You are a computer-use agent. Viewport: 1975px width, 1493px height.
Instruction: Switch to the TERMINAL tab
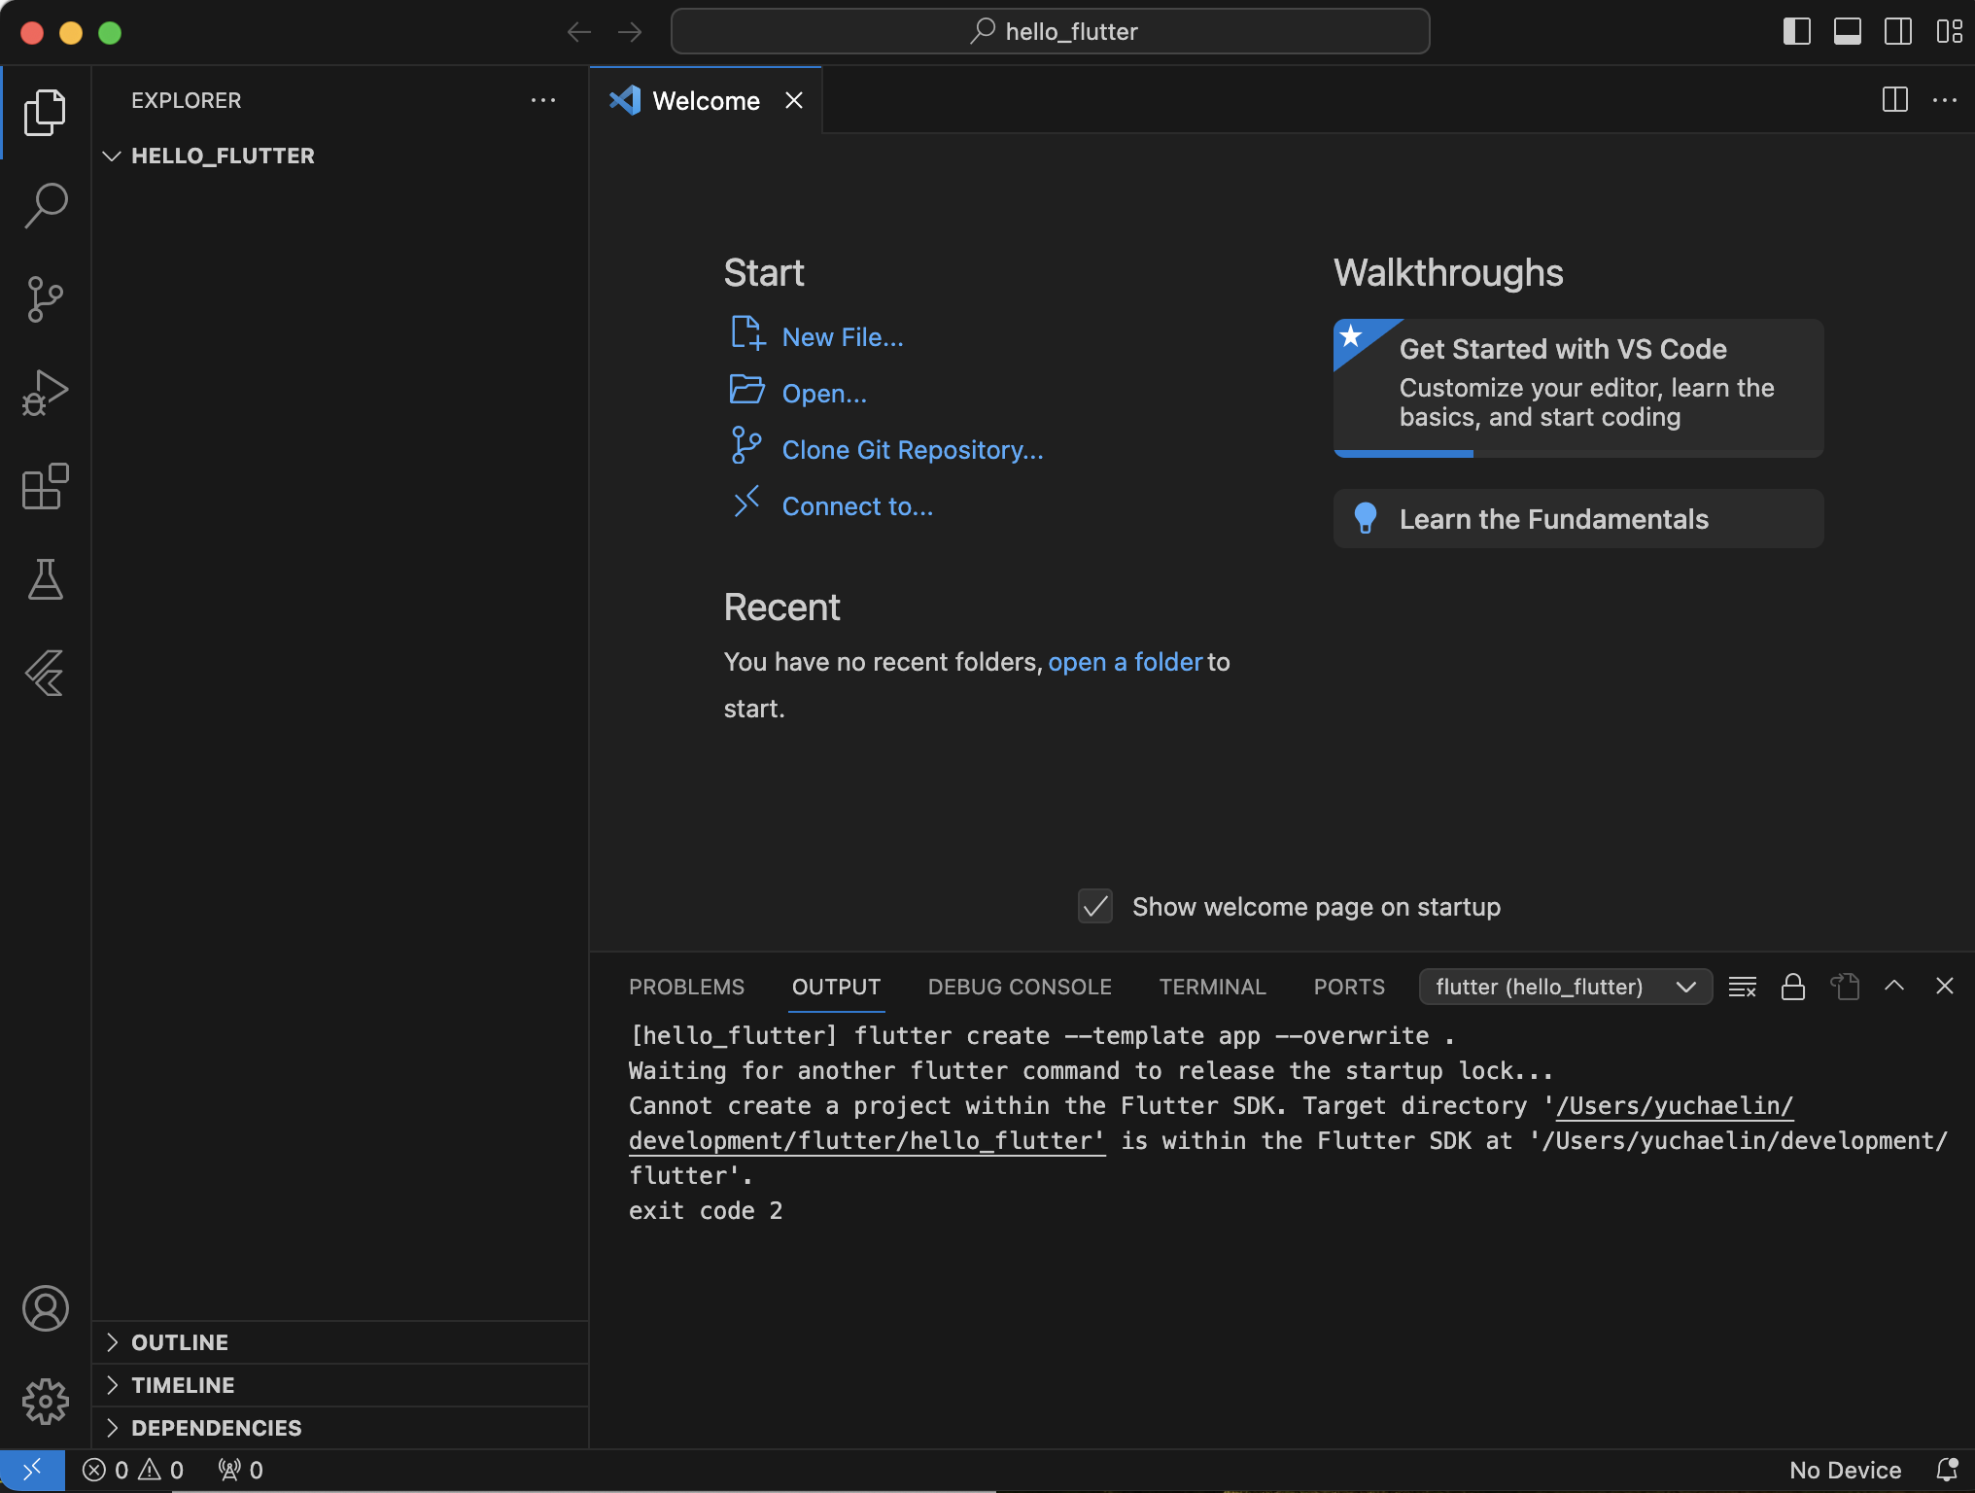point(1212,987)
